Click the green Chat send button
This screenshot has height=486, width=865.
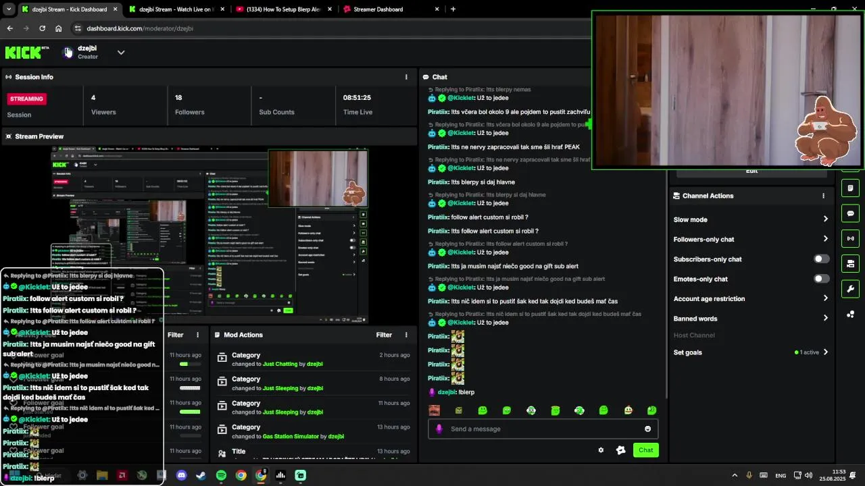[646, 450]
